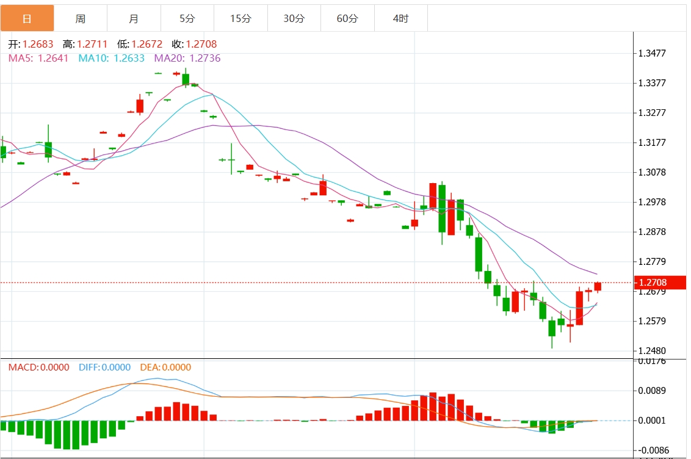691x459 pixels.
Task: Click the MACD:0.0000 indicator label
Action: pyautogui.click(x=39, y=367)
